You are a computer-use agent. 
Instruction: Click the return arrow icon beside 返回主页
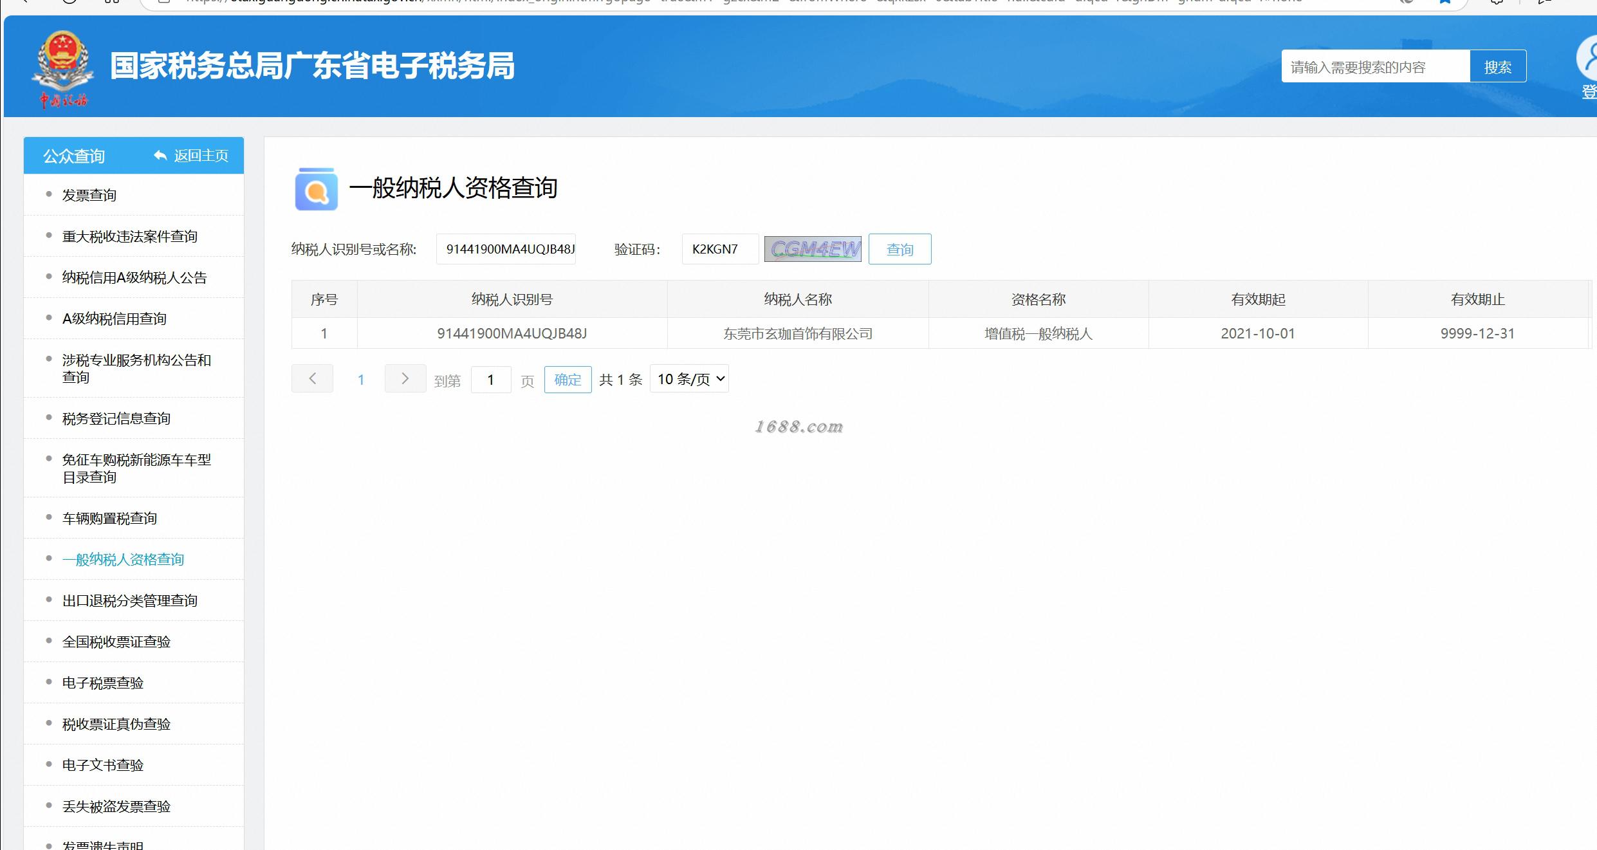pos(160,155)
